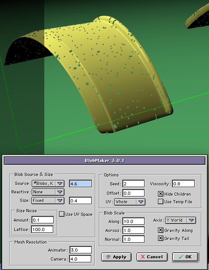Click the "Blob Scale" group label

[x=114, y=213]
